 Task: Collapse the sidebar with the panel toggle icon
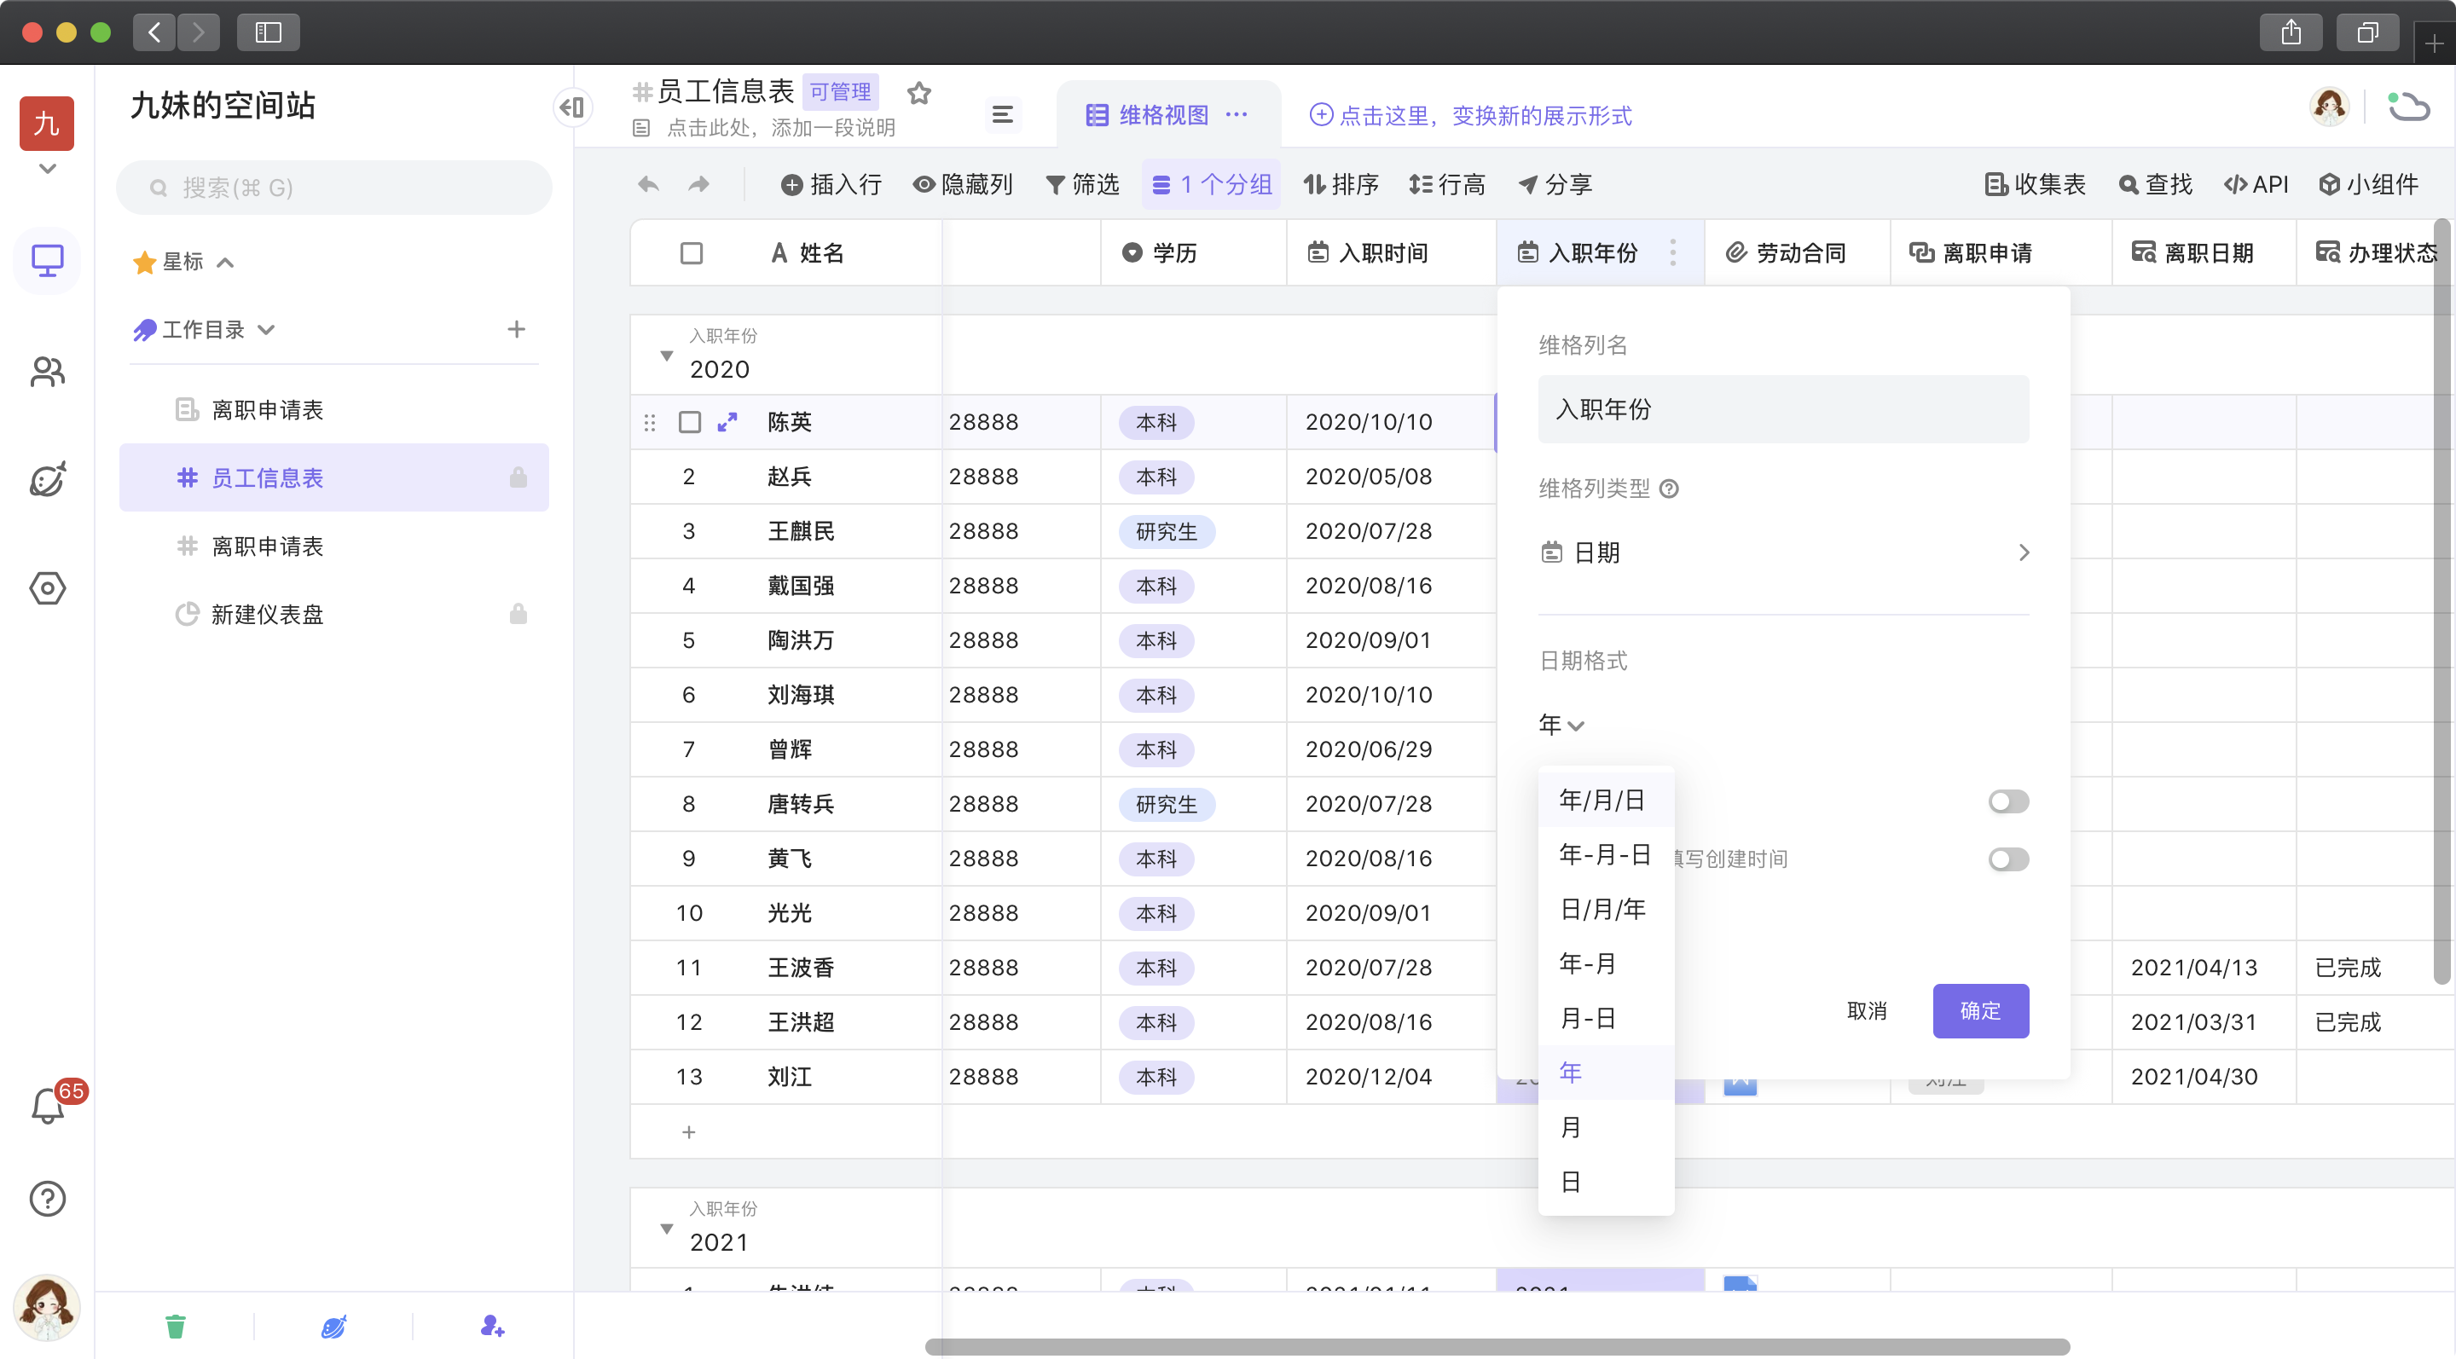click(x=572, y=107)
